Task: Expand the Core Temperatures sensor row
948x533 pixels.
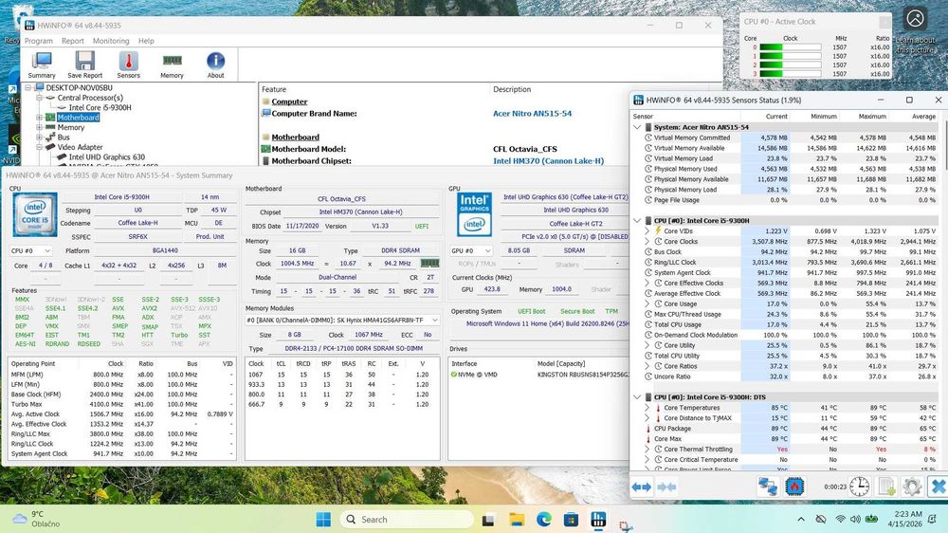Action: pyautogui.click(x=647, y=408)
